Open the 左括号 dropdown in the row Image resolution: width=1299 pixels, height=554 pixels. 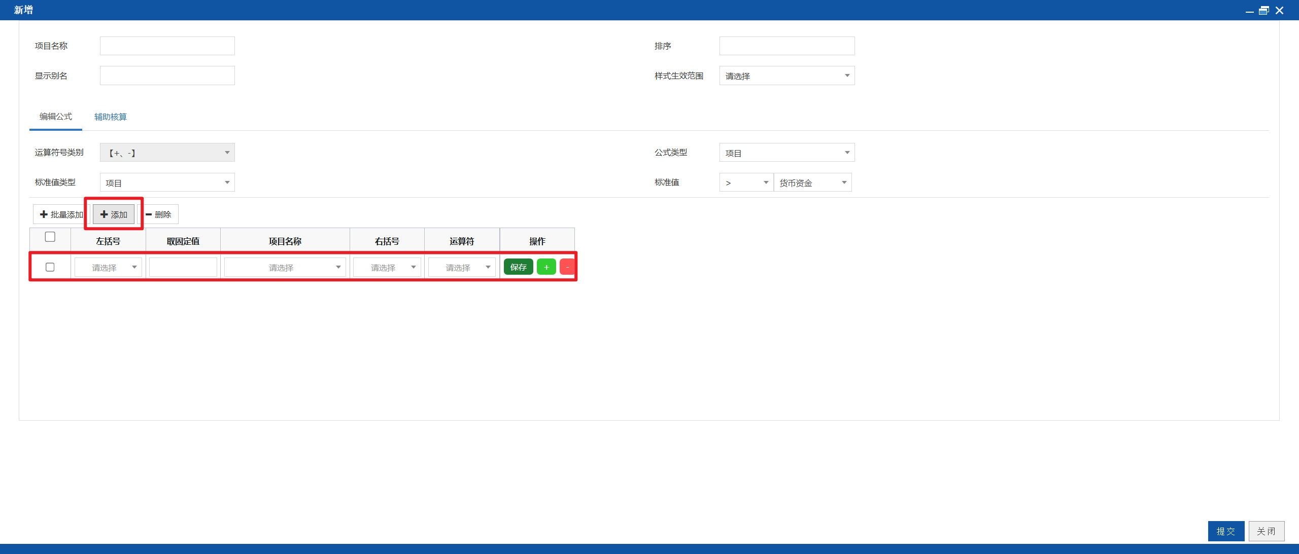point(108,267)
